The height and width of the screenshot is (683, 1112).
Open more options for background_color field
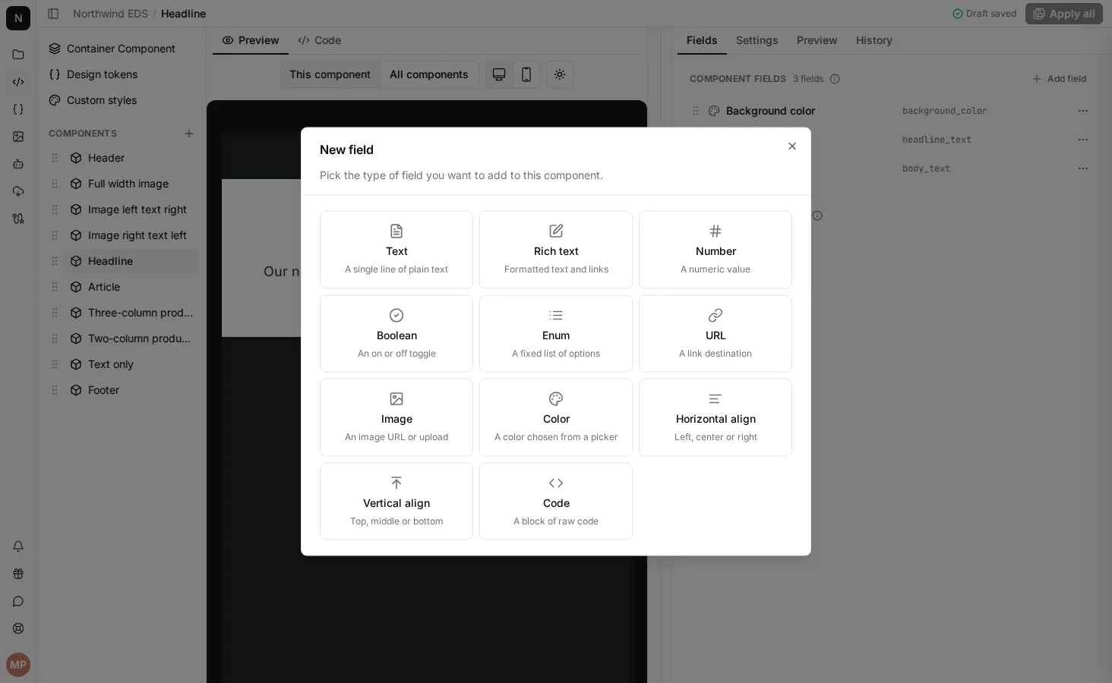[1083, 111]
